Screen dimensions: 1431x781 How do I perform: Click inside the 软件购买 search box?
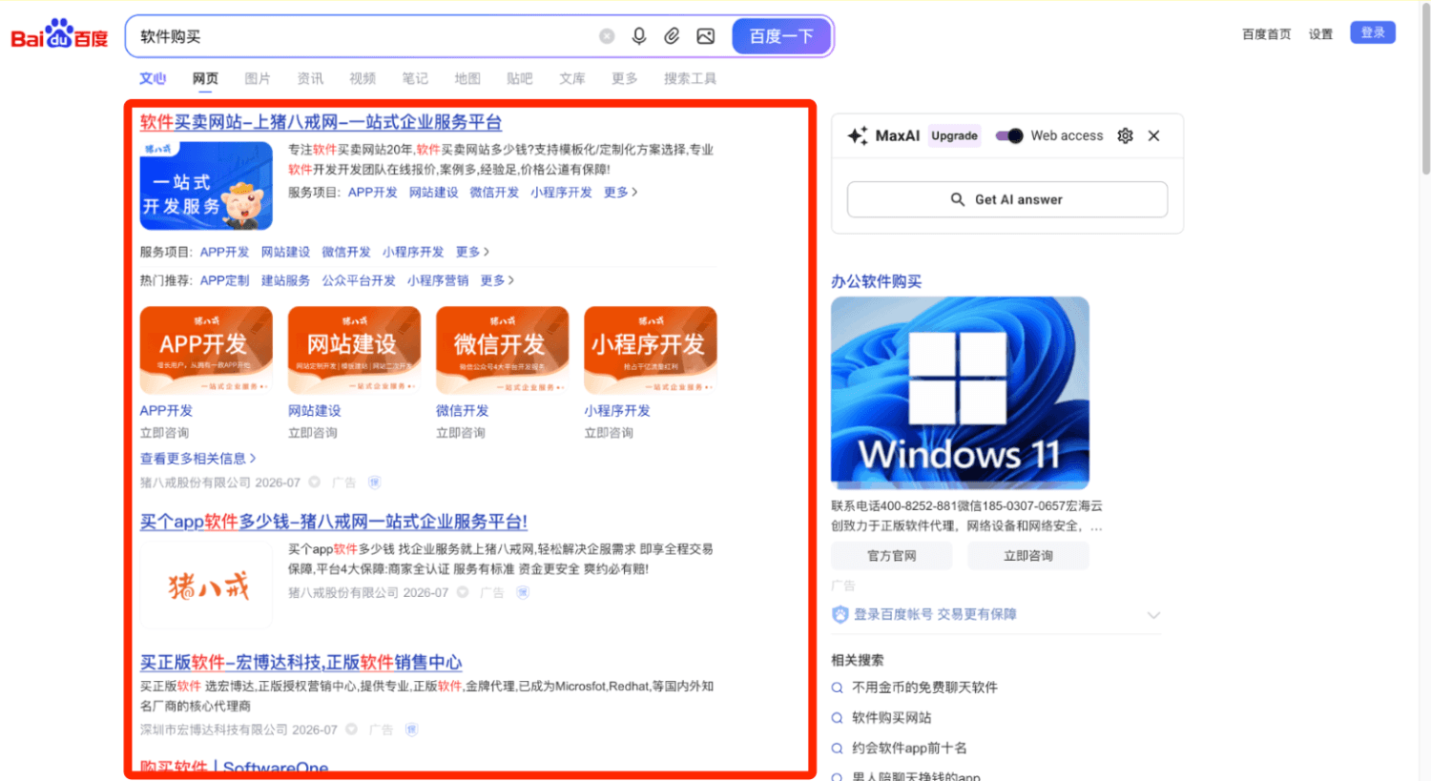point(363,36)
